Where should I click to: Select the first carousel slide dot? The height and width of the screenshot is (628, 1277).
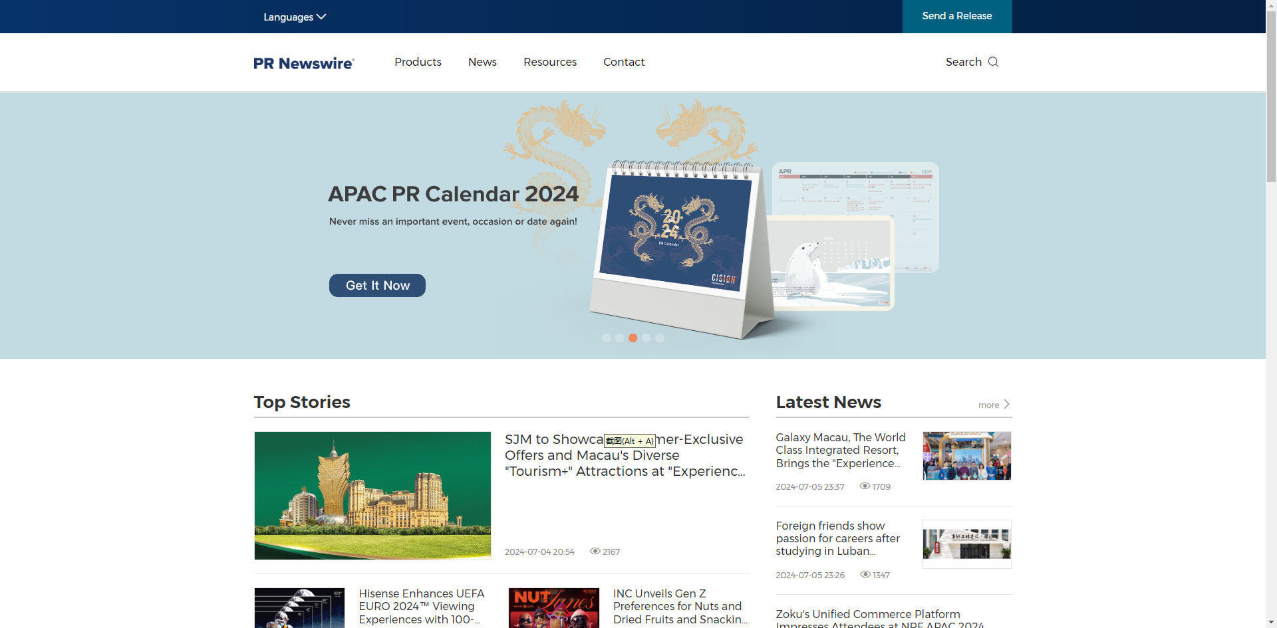click(606, 338)
